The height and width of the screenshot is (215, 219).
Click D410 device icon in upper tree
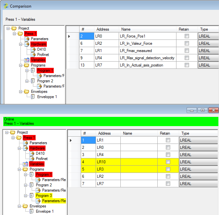pyautogui.click(x=33, y=49)
